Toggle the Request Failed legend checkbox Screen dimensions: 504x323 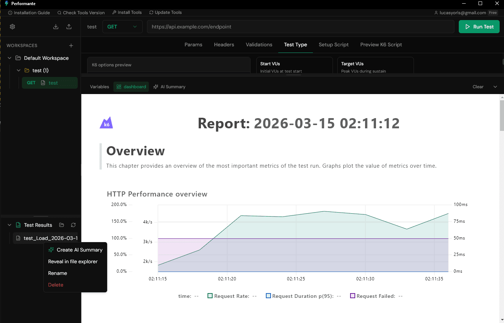tap(352, 296)
